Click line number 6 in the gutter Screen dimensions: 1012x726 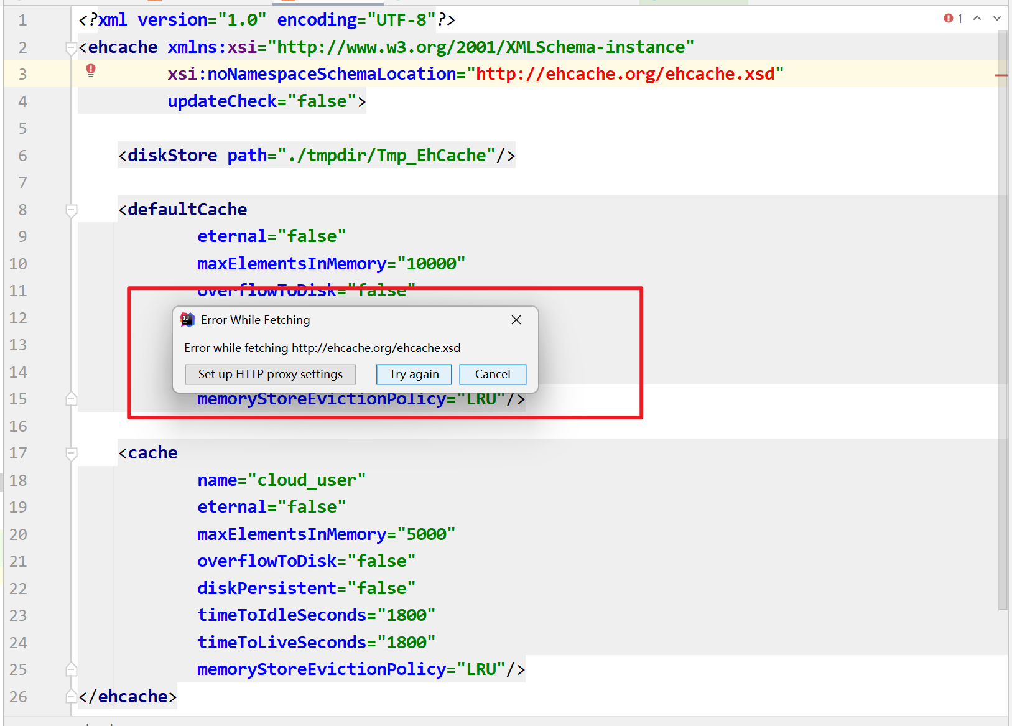click(x=22, y=155)
